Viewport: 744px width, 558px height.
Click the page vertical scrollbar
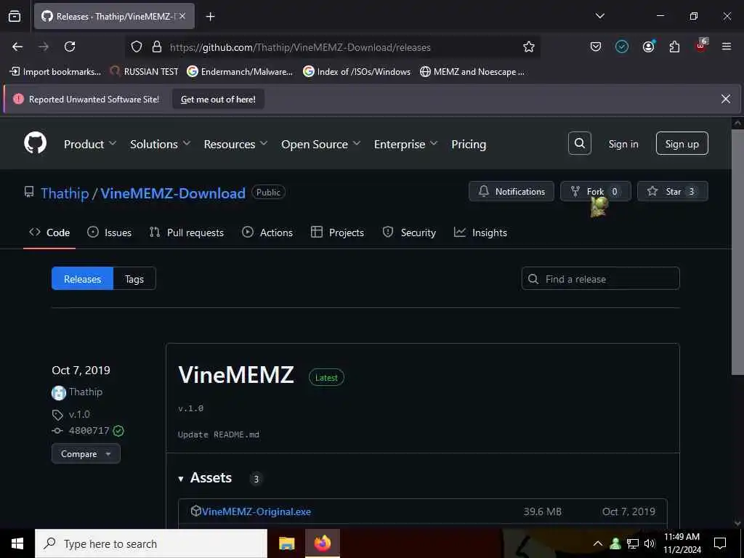coord(737,251)
